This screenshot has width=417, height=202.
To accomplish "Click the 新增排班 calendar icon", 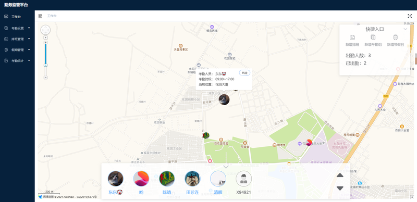I will coord(352,37).
